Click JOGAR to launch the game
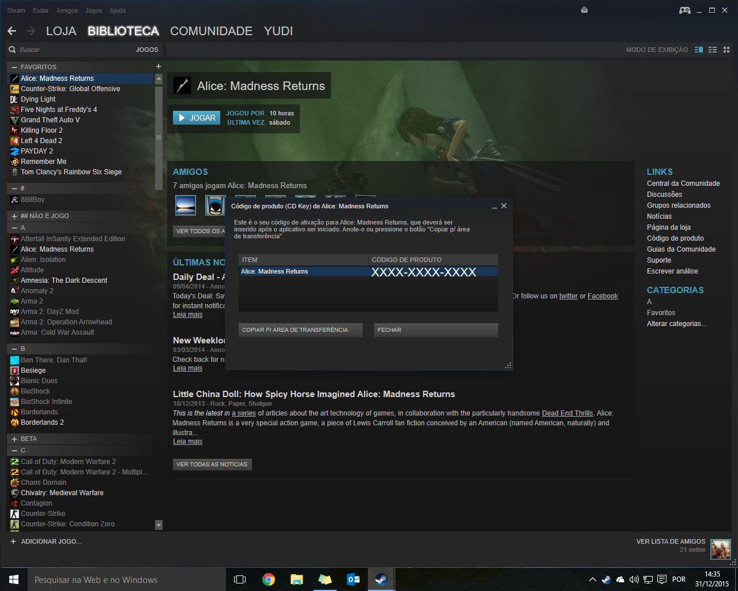This screenshot has height=591, width=738. pyautogui.click(x=197, y=118)
